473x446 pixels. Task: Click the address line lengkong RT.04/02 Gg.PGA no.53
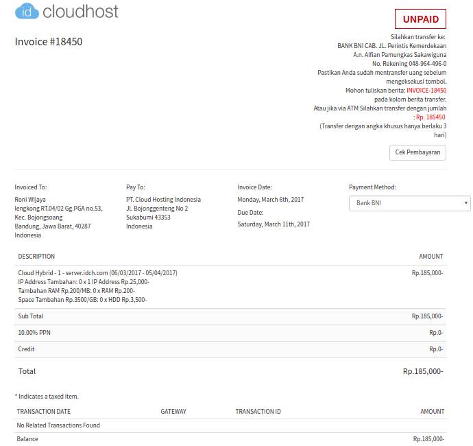58,209
